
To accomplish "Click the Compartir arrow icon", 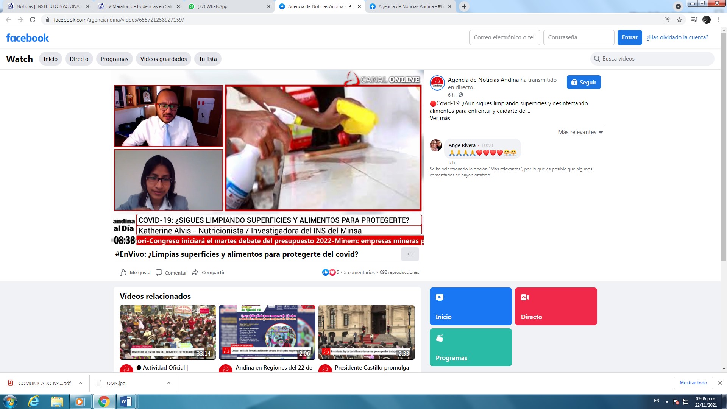I will point(195,272).
